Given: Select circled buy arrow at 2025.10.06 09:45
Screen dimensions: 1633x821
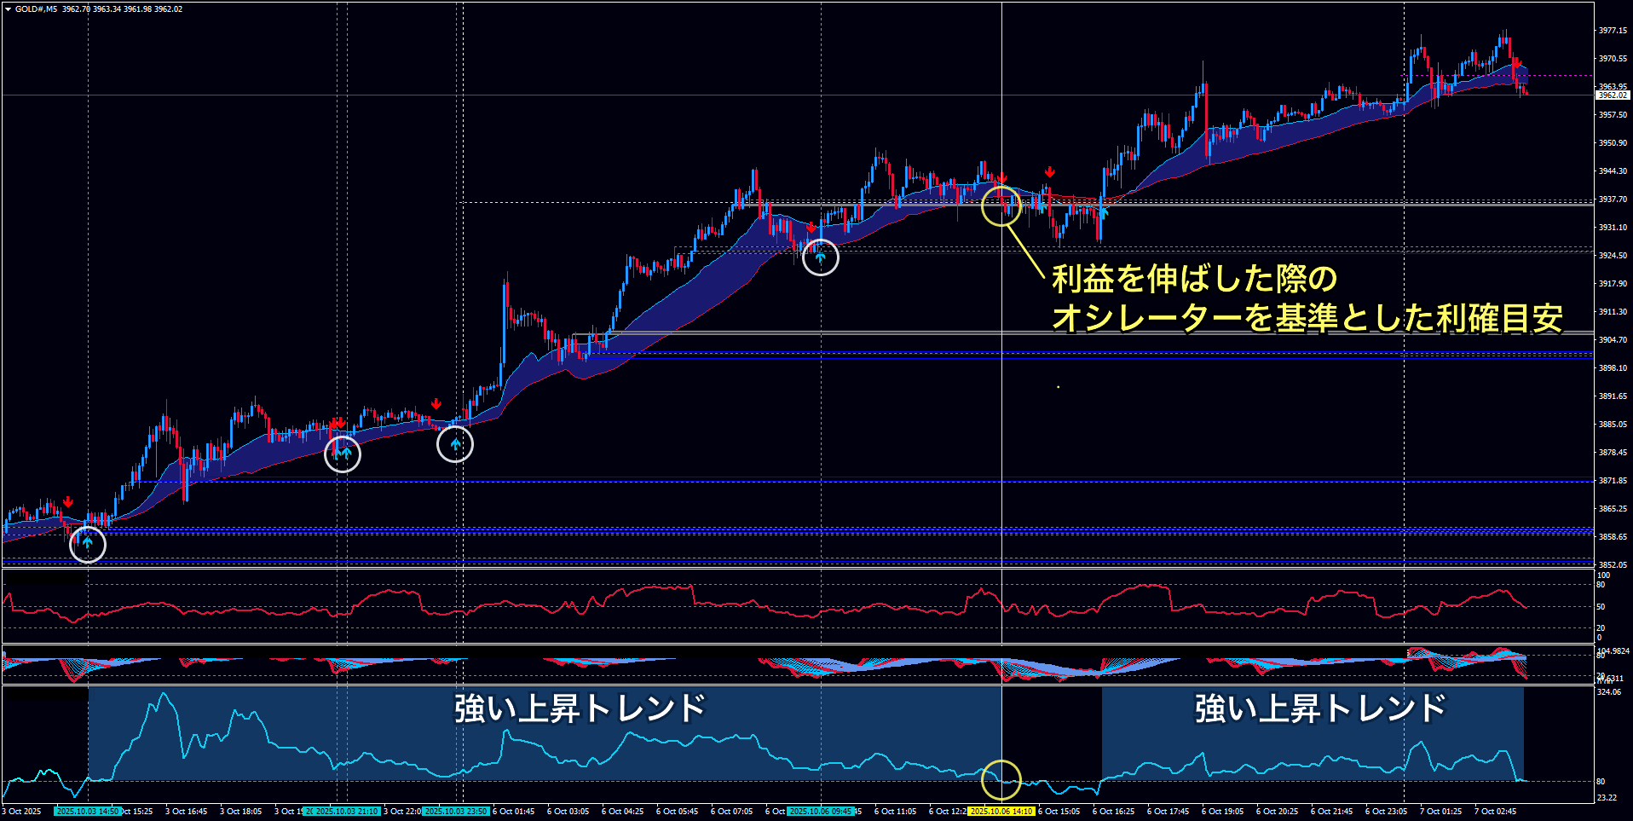Looking at the screenshot, I should 820,257.
